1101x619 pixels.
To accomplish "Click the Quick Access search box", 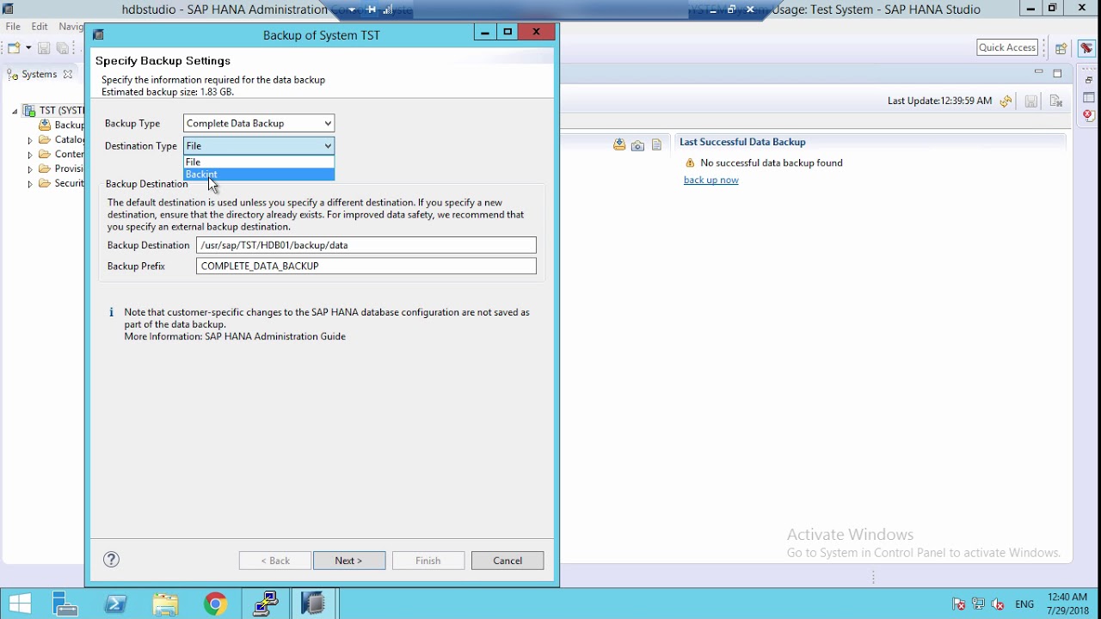I will (1007, 47).
